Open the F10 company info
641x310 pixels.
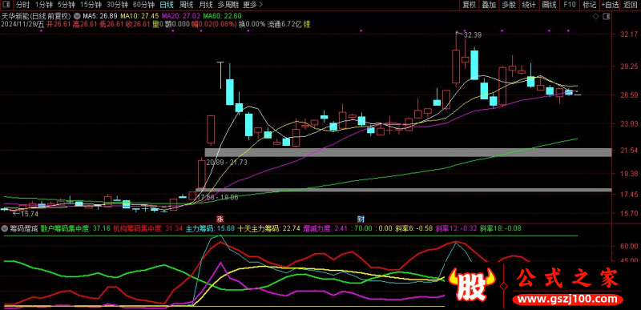click(569, 5)
